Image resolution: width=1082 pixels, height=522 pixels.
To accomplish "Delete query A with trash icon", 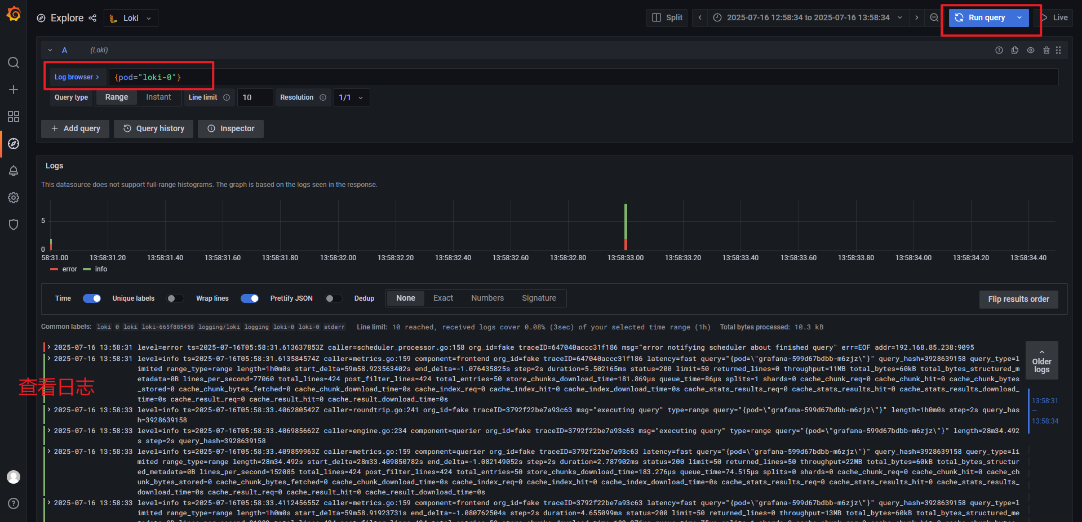I will pos(1046,50).
